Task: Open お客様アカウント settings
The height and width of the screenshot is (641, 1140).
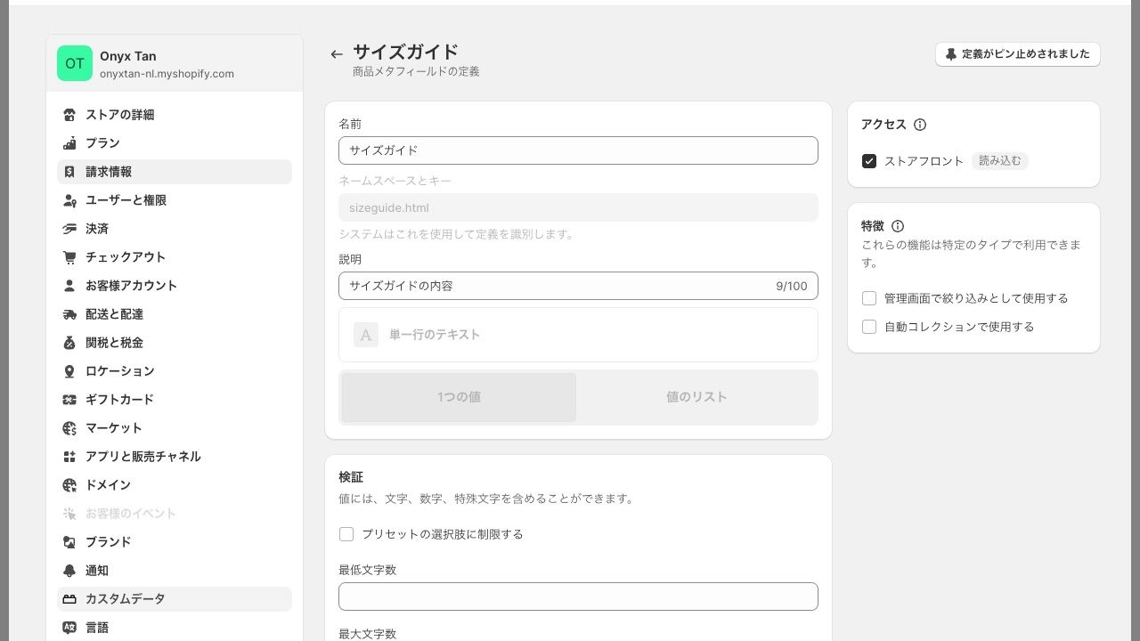Action: 175,286
